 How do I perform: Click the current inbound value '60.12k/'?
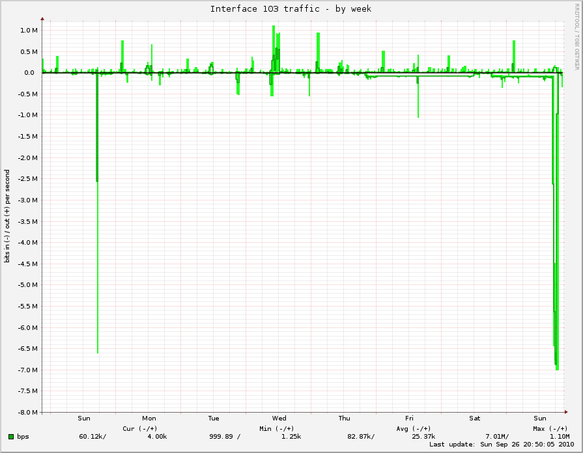pyautogui.click(x=92, y=437)
